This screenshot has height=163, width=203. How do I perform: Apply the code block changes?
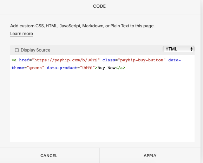tap(150, 156)
